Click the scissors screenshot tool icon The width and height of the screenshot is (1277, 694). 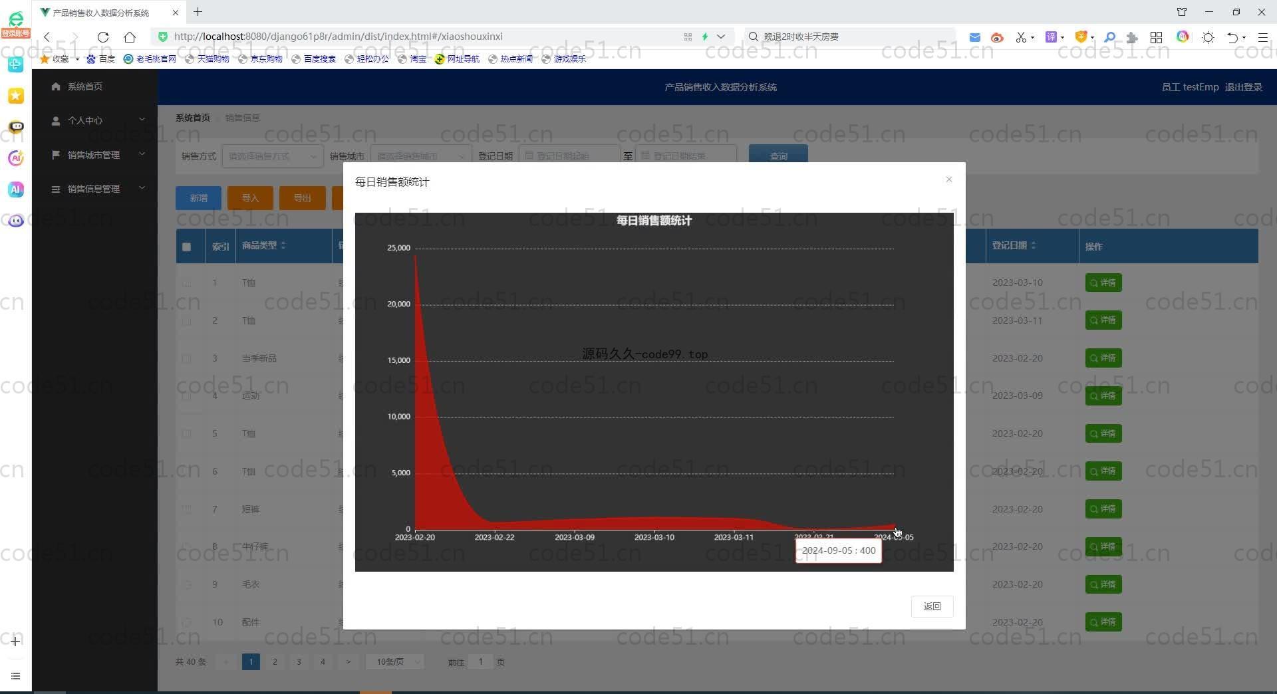1021,37
